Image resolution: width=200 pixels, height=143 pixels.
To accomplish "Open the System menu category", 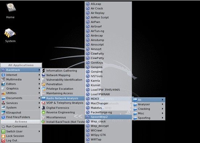I will (x=21, y=107).
